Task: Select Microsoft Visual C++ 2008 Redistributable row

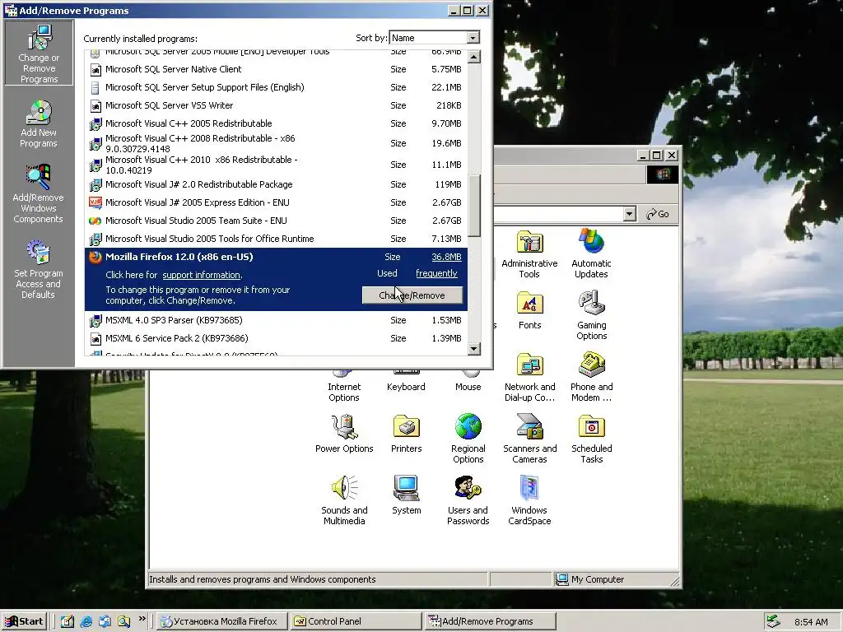Action: click(276, 143)
